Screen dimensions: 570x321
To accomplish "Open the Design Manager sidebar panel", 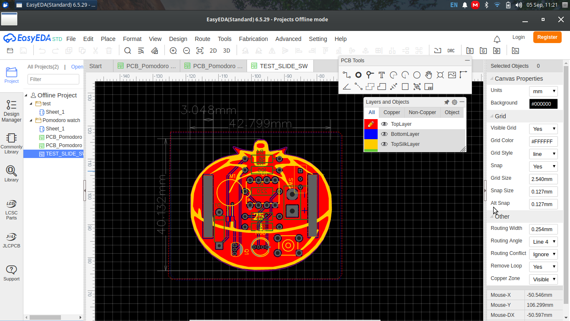I will point(11,111).
